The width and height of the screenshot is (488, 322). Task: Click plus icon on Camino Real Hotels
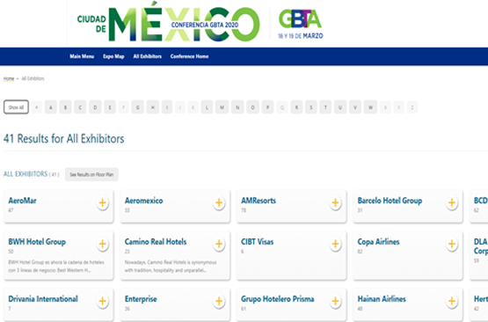[219, 245]
